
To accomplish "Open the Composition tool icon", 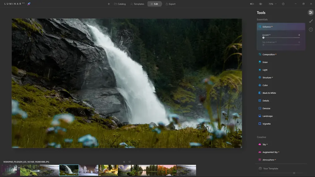I will point(260,54).
